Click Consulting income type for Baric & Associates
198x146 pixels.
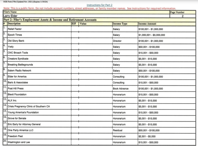(x=125, y=83)
